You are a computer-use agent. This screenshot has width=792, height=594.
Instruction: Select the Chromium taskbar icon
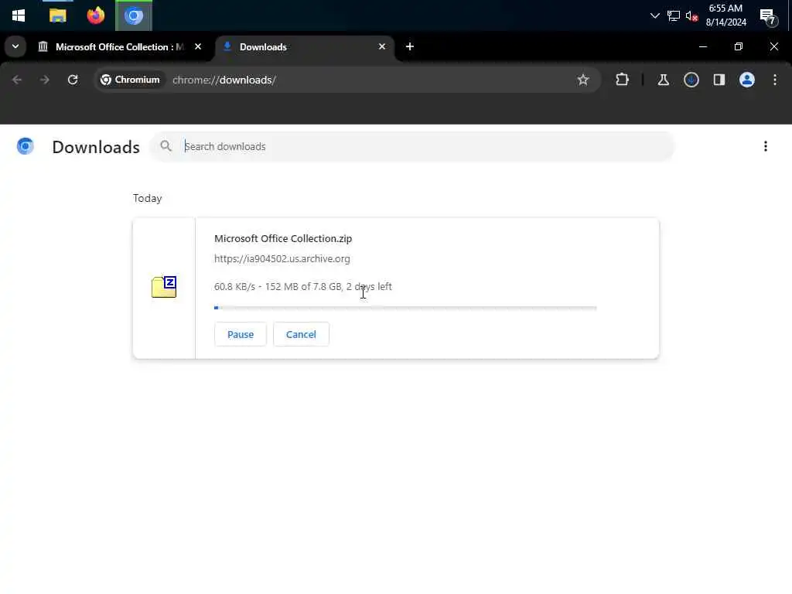pos(134,15)
